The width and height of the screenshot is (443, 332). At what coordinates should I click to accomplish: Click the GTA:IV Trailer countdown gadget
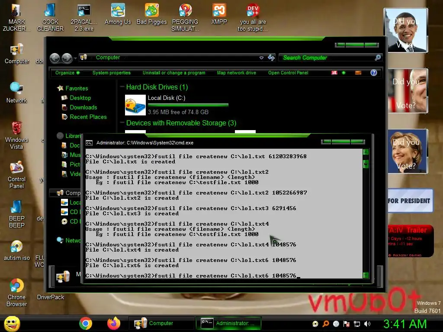click(x=411, y=241)
